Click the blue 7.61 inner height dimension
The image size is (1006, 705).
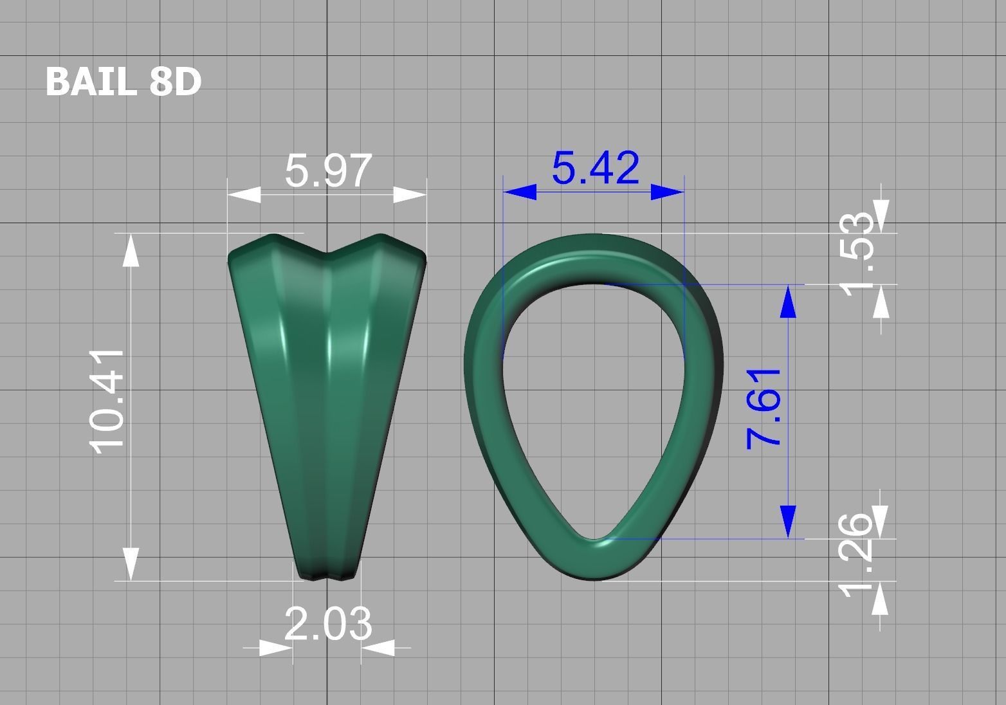click(x=764, y=408)
